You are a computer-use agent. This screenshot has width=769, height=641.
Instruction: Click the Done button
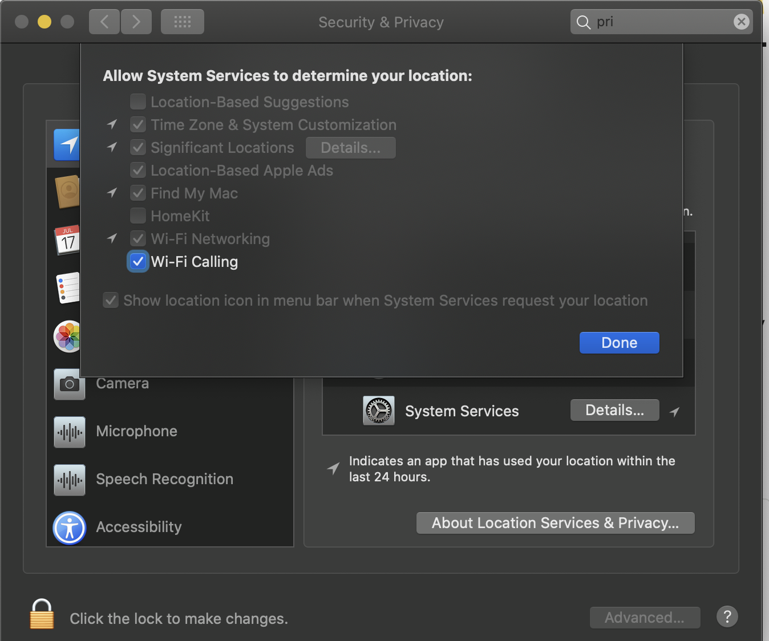pyautogui.click(x=620, y=343)
